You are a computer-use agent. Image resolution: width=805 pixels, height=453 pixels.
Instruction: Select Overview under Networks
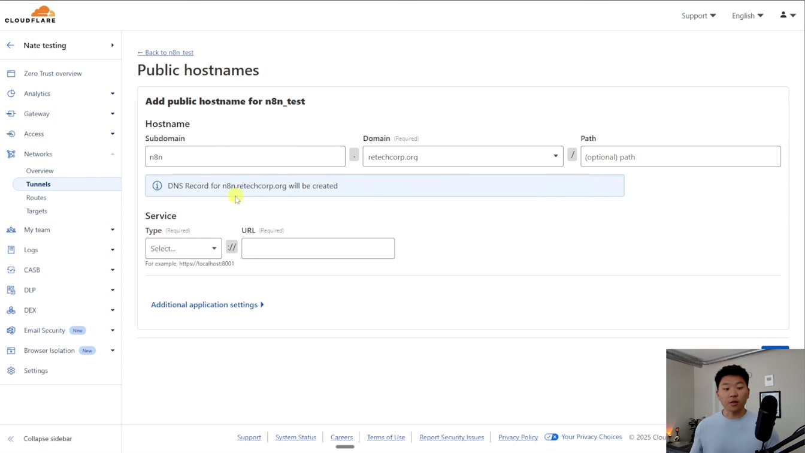(x=40, y=171)
